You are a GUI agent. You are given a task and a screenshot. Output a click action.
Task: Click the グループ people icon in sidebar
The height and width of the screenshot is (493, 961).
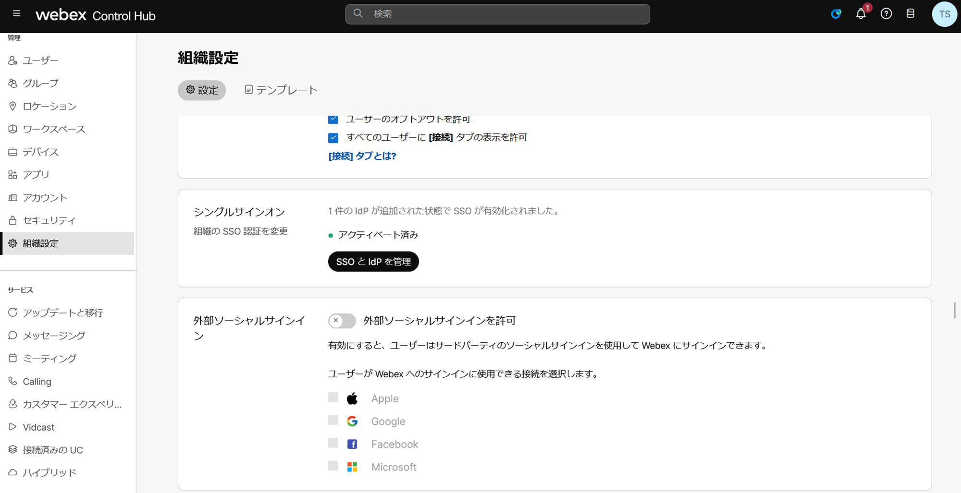[x=13, y=83]
